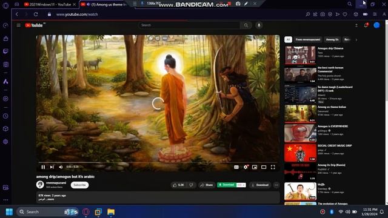Open the Windows Start menu
This screenshot has height=218, width=388.
pyautogui.click(x=9, y=212)
